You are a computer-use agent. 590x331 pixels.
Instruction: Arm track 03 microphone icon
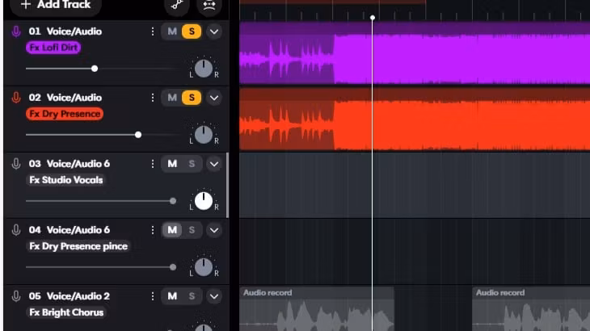click(16, 164)
